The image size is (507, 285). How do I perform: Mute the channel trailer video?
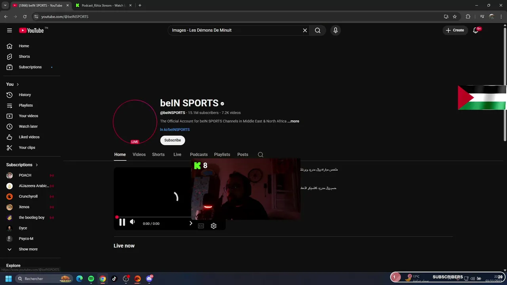(132, 222)
